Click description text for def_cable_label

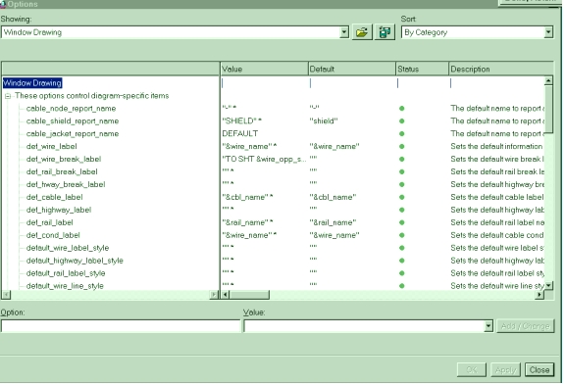pyautogui.click(x=497, y=197)
